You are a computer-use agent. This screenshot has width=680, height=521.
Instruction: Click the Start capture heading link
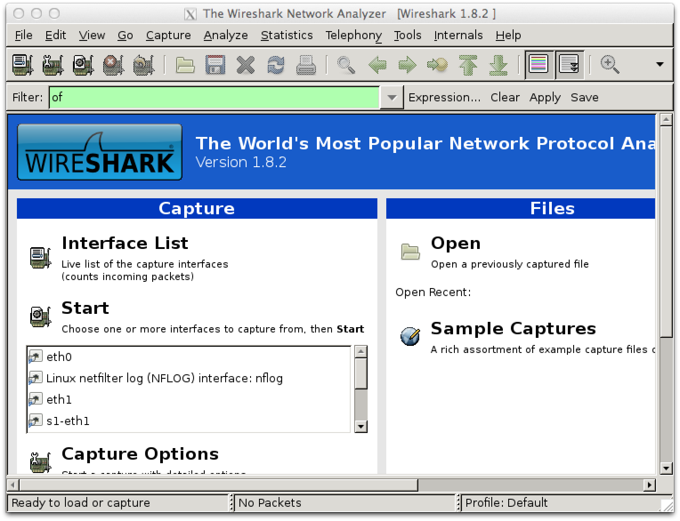pyautogui.click(x=85, y=308)
